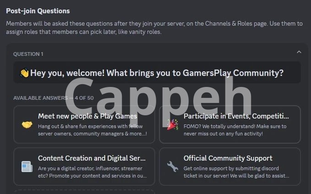
Task: Click the newspaper emoji icon
Action: tap(27, 167)
